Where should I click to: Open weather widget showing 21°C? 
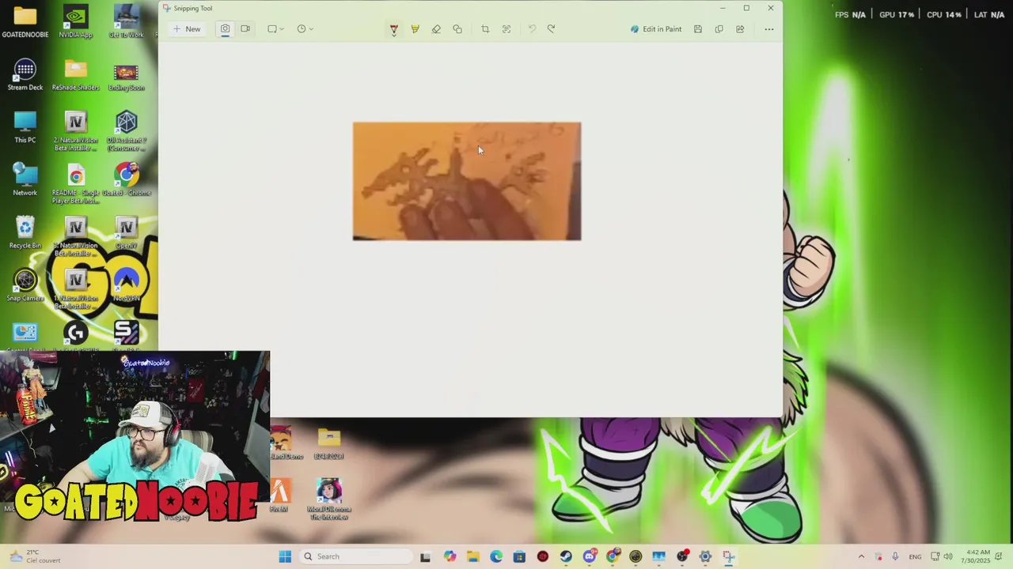pos(34,556)
